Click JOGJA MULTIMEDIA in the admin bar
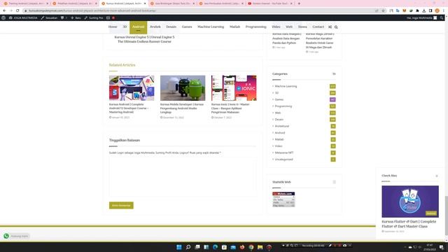 [23, 17]
